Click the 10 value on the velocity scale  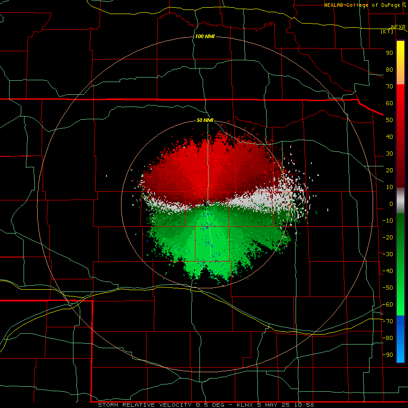[x=389, y=187]
